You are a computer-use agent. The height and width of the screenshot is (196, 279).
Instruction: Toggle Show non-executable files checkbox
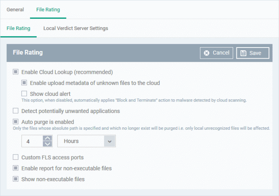point(16,179)
